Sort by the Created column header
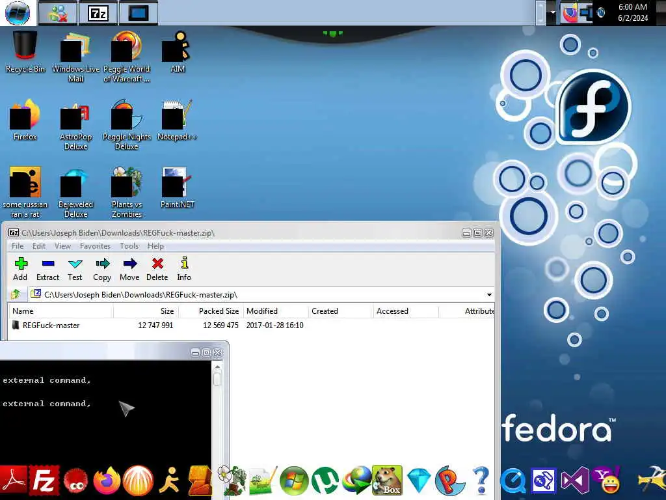The image size is (666, 500). tap(341, 311)
